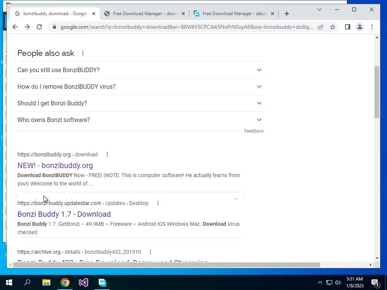This screenshot has height=290, width=387.
Task: Close the bonzibuddy download Google tab
Action: point(94,14)
